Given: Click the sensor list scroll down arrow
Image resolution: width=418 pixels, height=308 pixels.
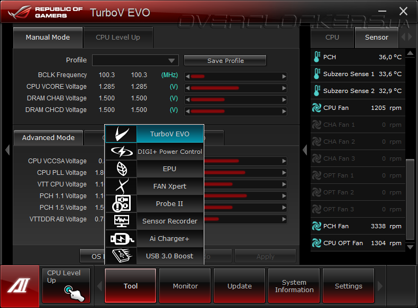Looking at the screenshot, I should [410, 247].
